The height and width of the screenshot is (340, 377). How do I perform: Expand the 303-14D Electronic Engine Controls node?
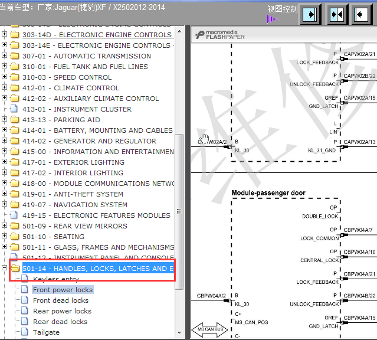click(4, 34)
